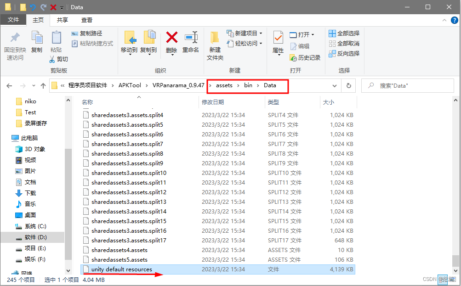Click Invert Selection (反向选择)
Viewport: 461px width, 286px height.
pyautogui.click(x=344, y=53)
